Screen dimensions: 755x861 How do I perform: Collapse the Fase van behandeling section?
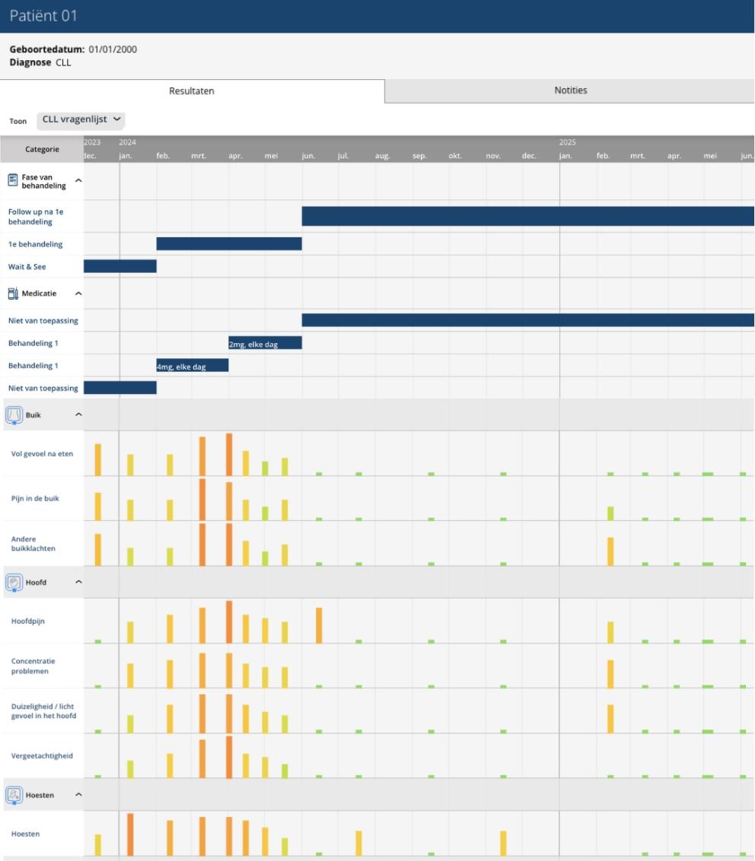click(78, 181)
